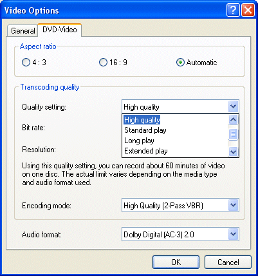Choose Standard play from the list
The width and height of the screenshot is (258, 276).
pyautogui.click(x=145, y=130)
